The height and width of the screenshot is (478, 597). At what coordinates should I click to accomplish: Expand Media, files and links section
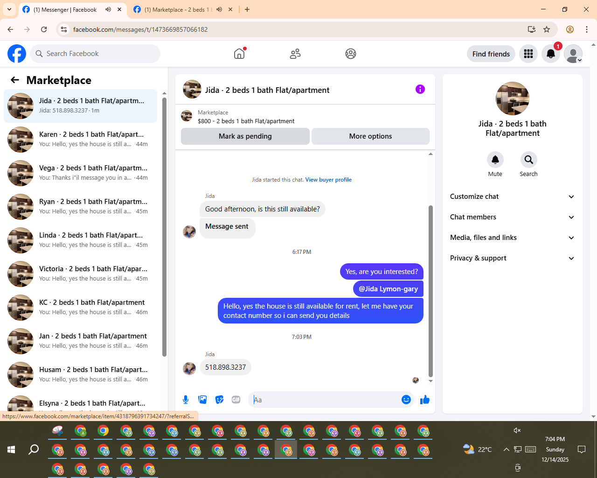[512, 238]
